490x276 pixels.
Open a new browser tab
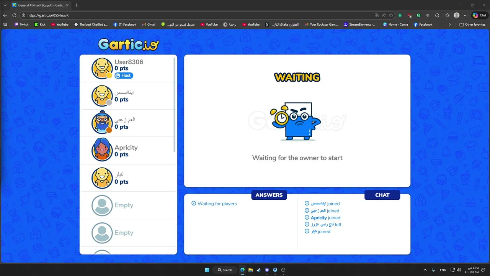(x=77, y=5)
